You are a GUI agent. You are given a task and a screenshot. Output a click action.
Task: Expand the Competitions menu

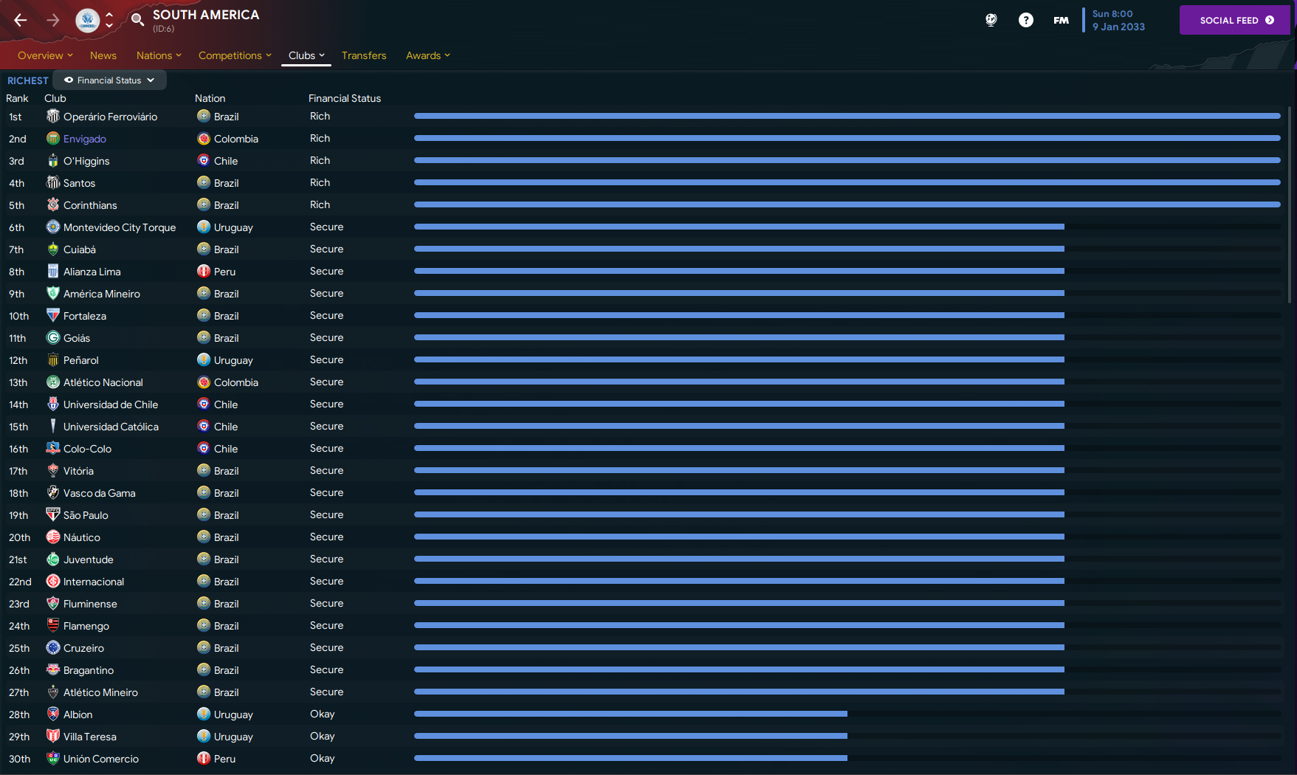pyautogui.click(x=235, y=55)
